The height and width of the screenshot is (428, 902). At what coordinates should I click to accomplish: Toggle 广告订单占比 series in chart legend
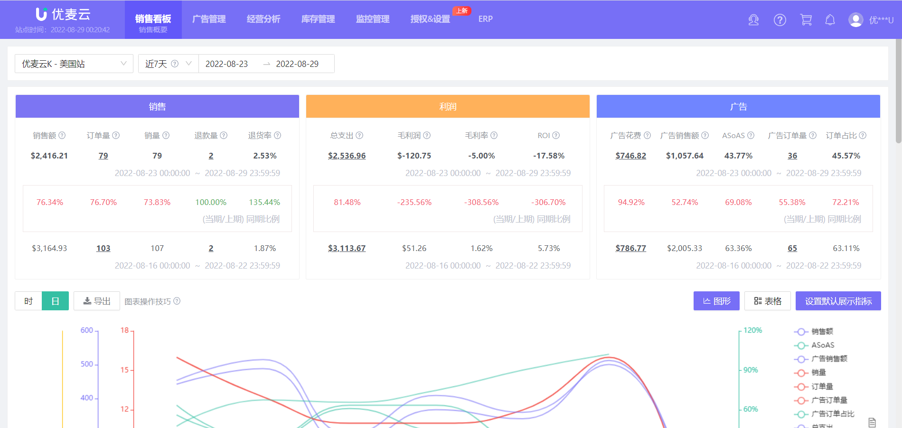824,414
